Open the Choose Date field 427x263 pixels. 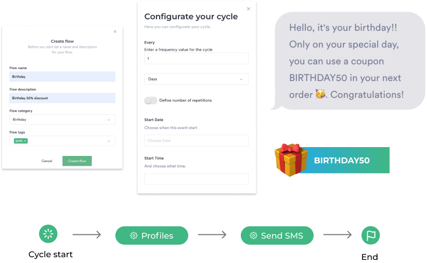click(x=196, y=140)
